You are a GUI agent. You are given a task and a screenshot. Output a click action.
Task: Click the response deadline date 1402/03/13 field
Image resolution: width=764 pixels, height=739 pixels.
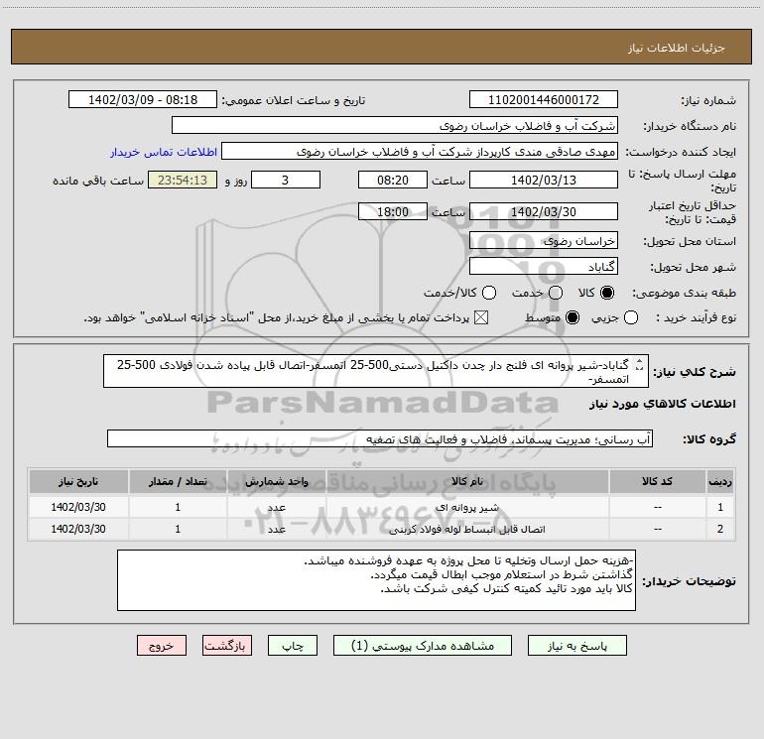point(544,180)
